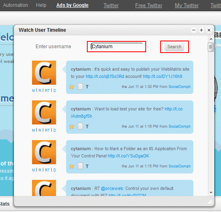Click RT link under IIS Application tweet avatar

(47, 170)
